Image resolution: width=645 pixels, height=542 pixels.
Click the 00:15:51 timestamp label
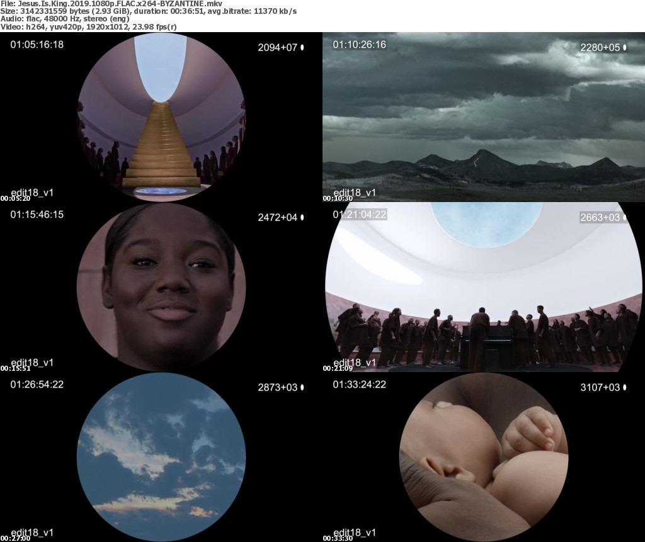point(15,368)
